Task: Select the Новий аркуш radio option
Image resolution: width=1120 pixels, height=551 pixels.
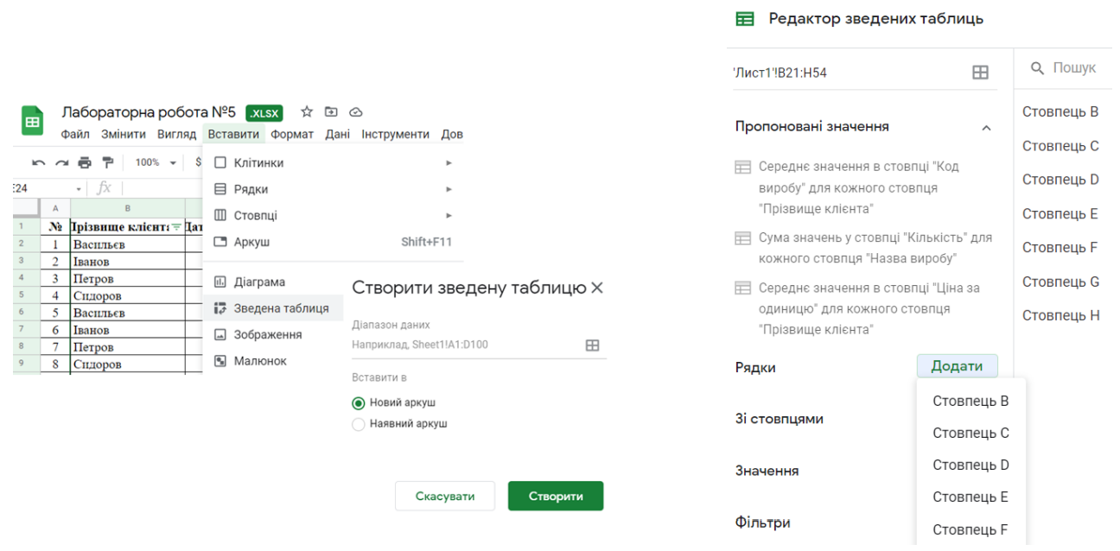Action: pos(359,403)
